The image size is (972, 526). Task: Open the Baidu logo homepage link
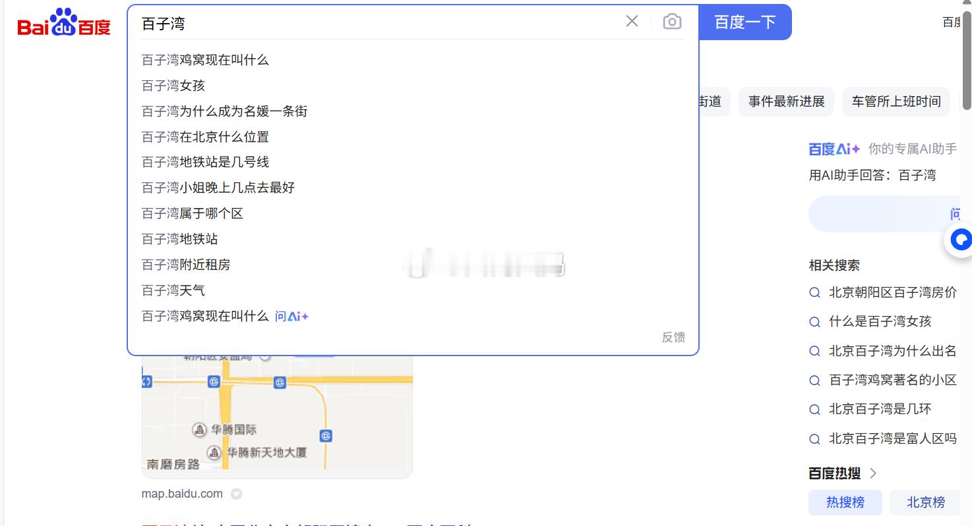[64, 22]
